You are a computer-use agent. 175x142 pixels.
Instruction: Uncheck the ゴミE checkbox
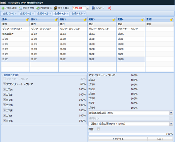[4, 110]
